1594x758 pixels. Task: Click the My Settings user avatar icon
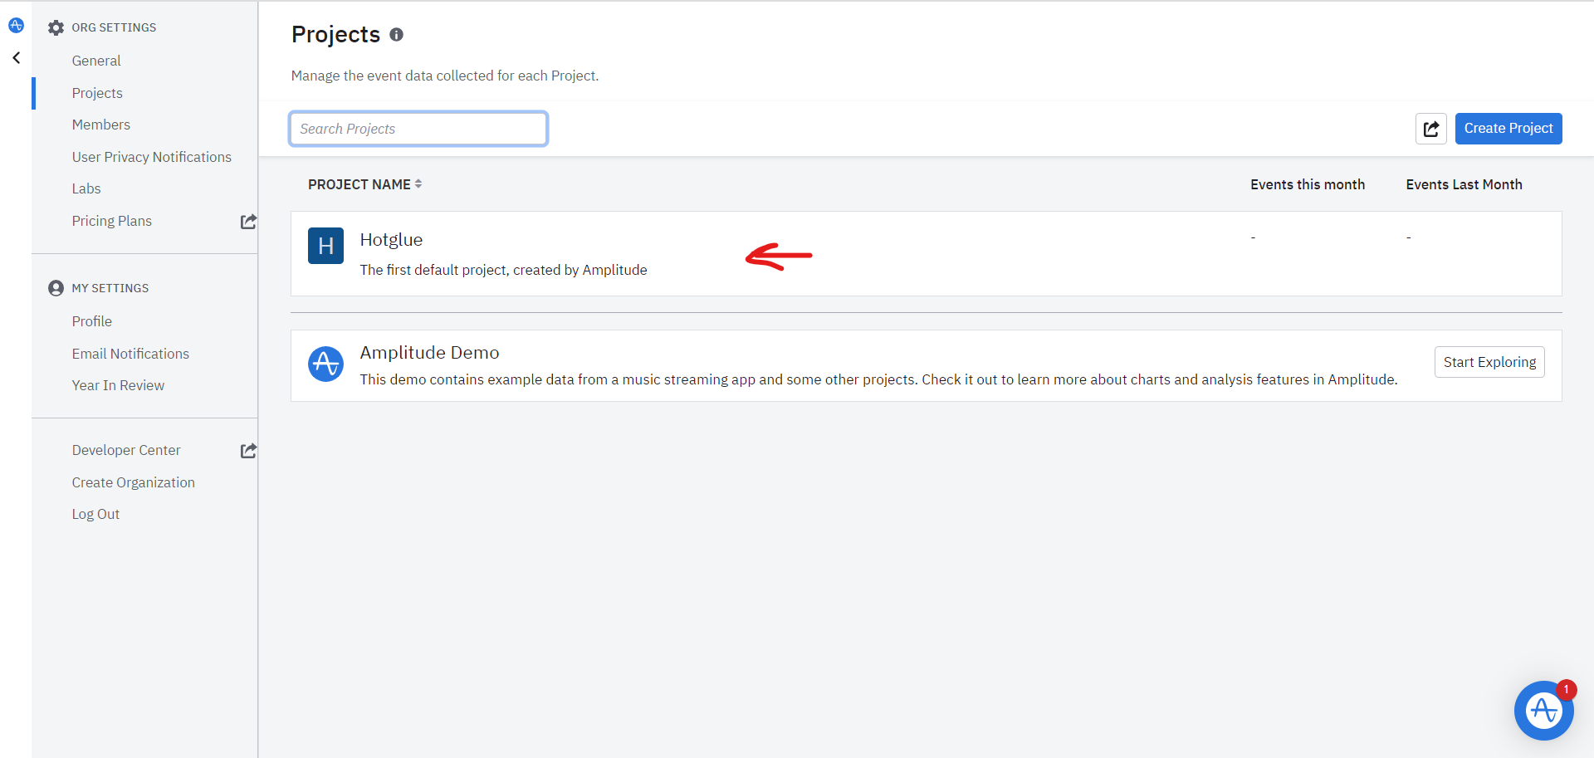[x=56, y=288]
